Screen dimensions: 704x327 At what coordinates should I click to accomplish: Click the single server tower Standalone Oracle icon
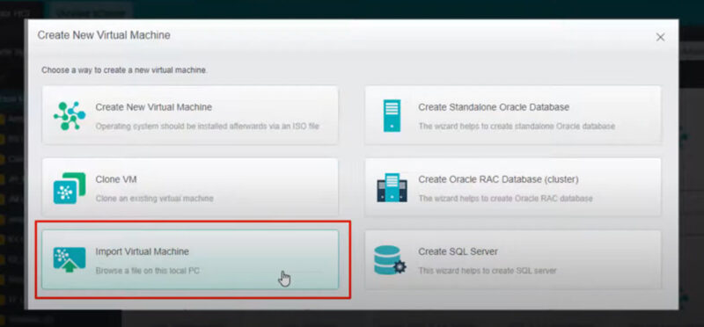[x=392, y=116]
